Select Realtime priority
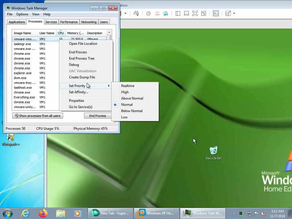292x219 pixels. tap(135, 86)
